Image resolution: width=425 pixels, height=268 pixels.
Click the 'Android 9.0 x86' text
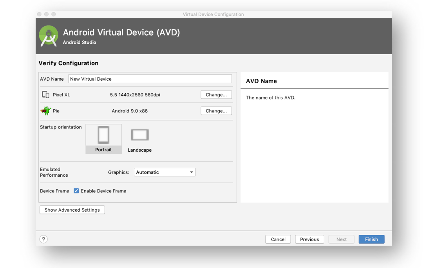(x=130, y=110)
